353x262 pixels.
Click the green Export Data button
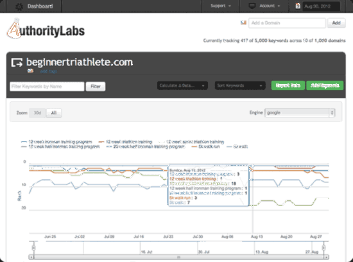click(288, 85)
